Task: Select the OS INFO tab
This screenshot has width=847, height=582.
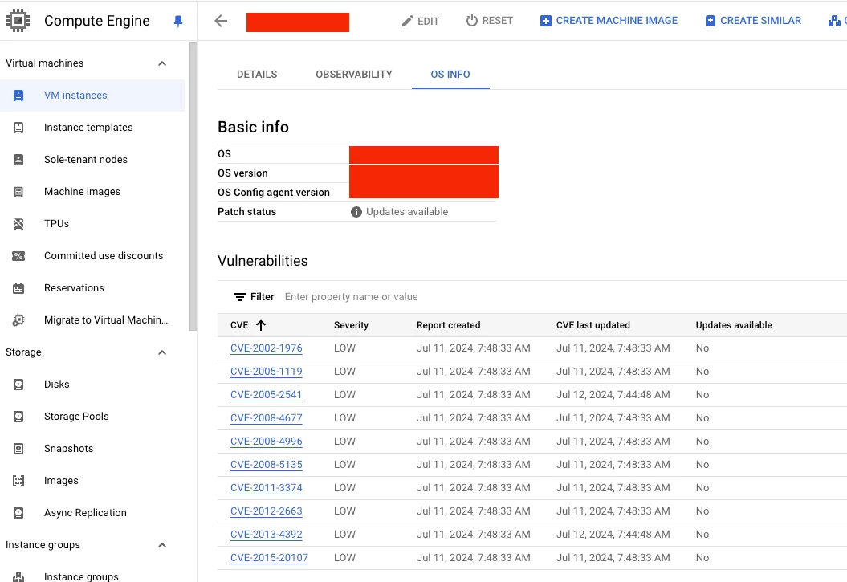Action: [x=450, y=75]
